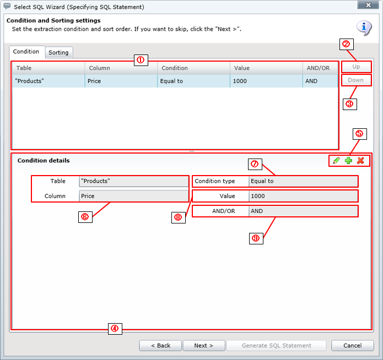Click the Value field containing 1000
The width and height of the screenshot is (383, 360).
pos(303,196)
